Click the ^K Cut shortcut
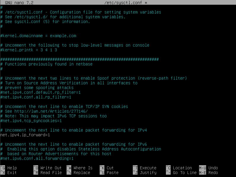The width and height of the screenshot is (236, 177). click(106, 168)
